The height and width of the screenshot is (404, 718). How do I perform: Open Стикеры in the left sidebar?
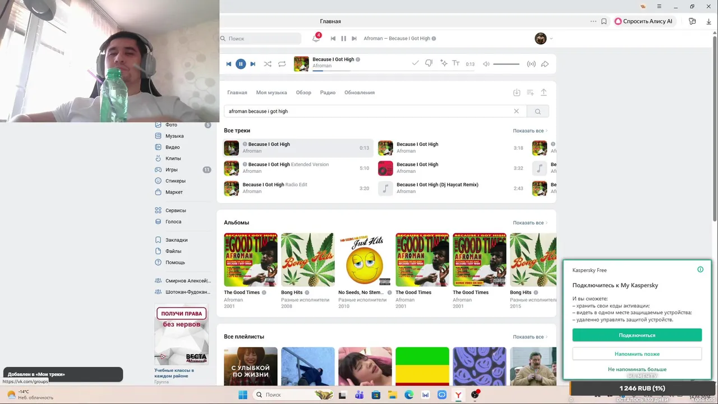pos(176,181)
